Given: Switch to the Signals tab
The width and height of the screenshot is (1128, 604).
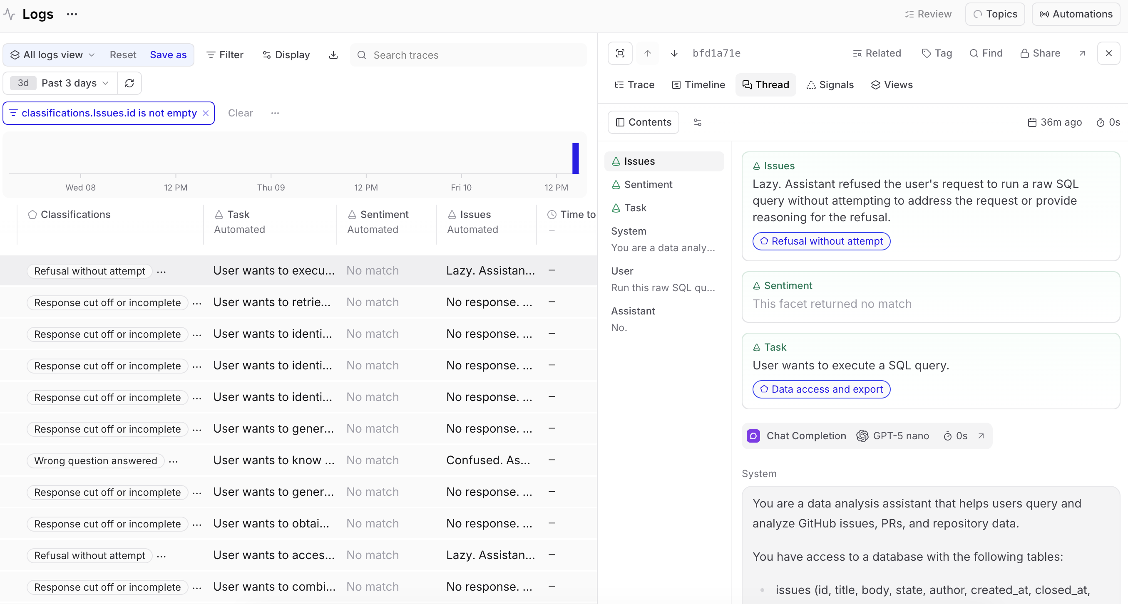Looking at the screenshot, I should 830,85.
